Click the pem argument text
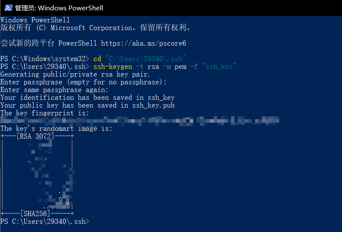The image size is (342, 232). pos(180,67)
